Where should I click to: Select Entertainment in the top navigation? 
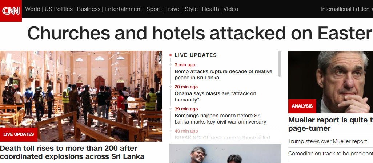pyautogui.click(x=123, y=9)
